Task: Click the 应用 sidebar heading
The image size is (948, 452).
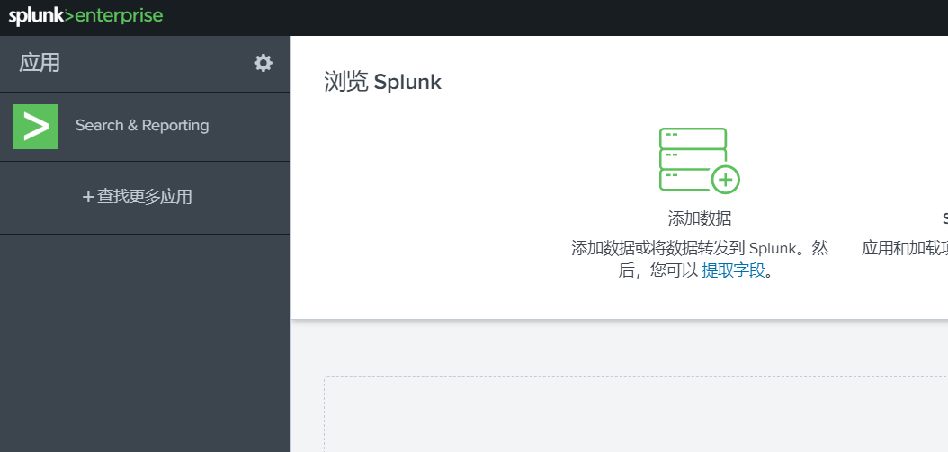Action: tap(40, 63)
